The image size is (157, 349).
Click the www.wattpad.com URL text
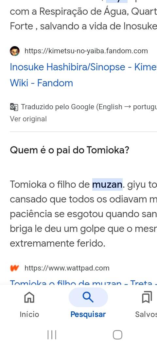(67, 268)
